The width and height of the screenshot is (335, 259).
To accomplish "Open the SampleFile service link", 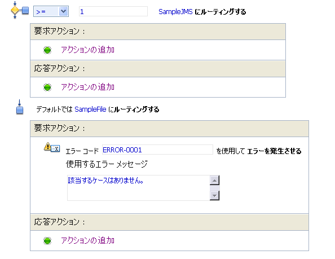I will tap(90, 109).
